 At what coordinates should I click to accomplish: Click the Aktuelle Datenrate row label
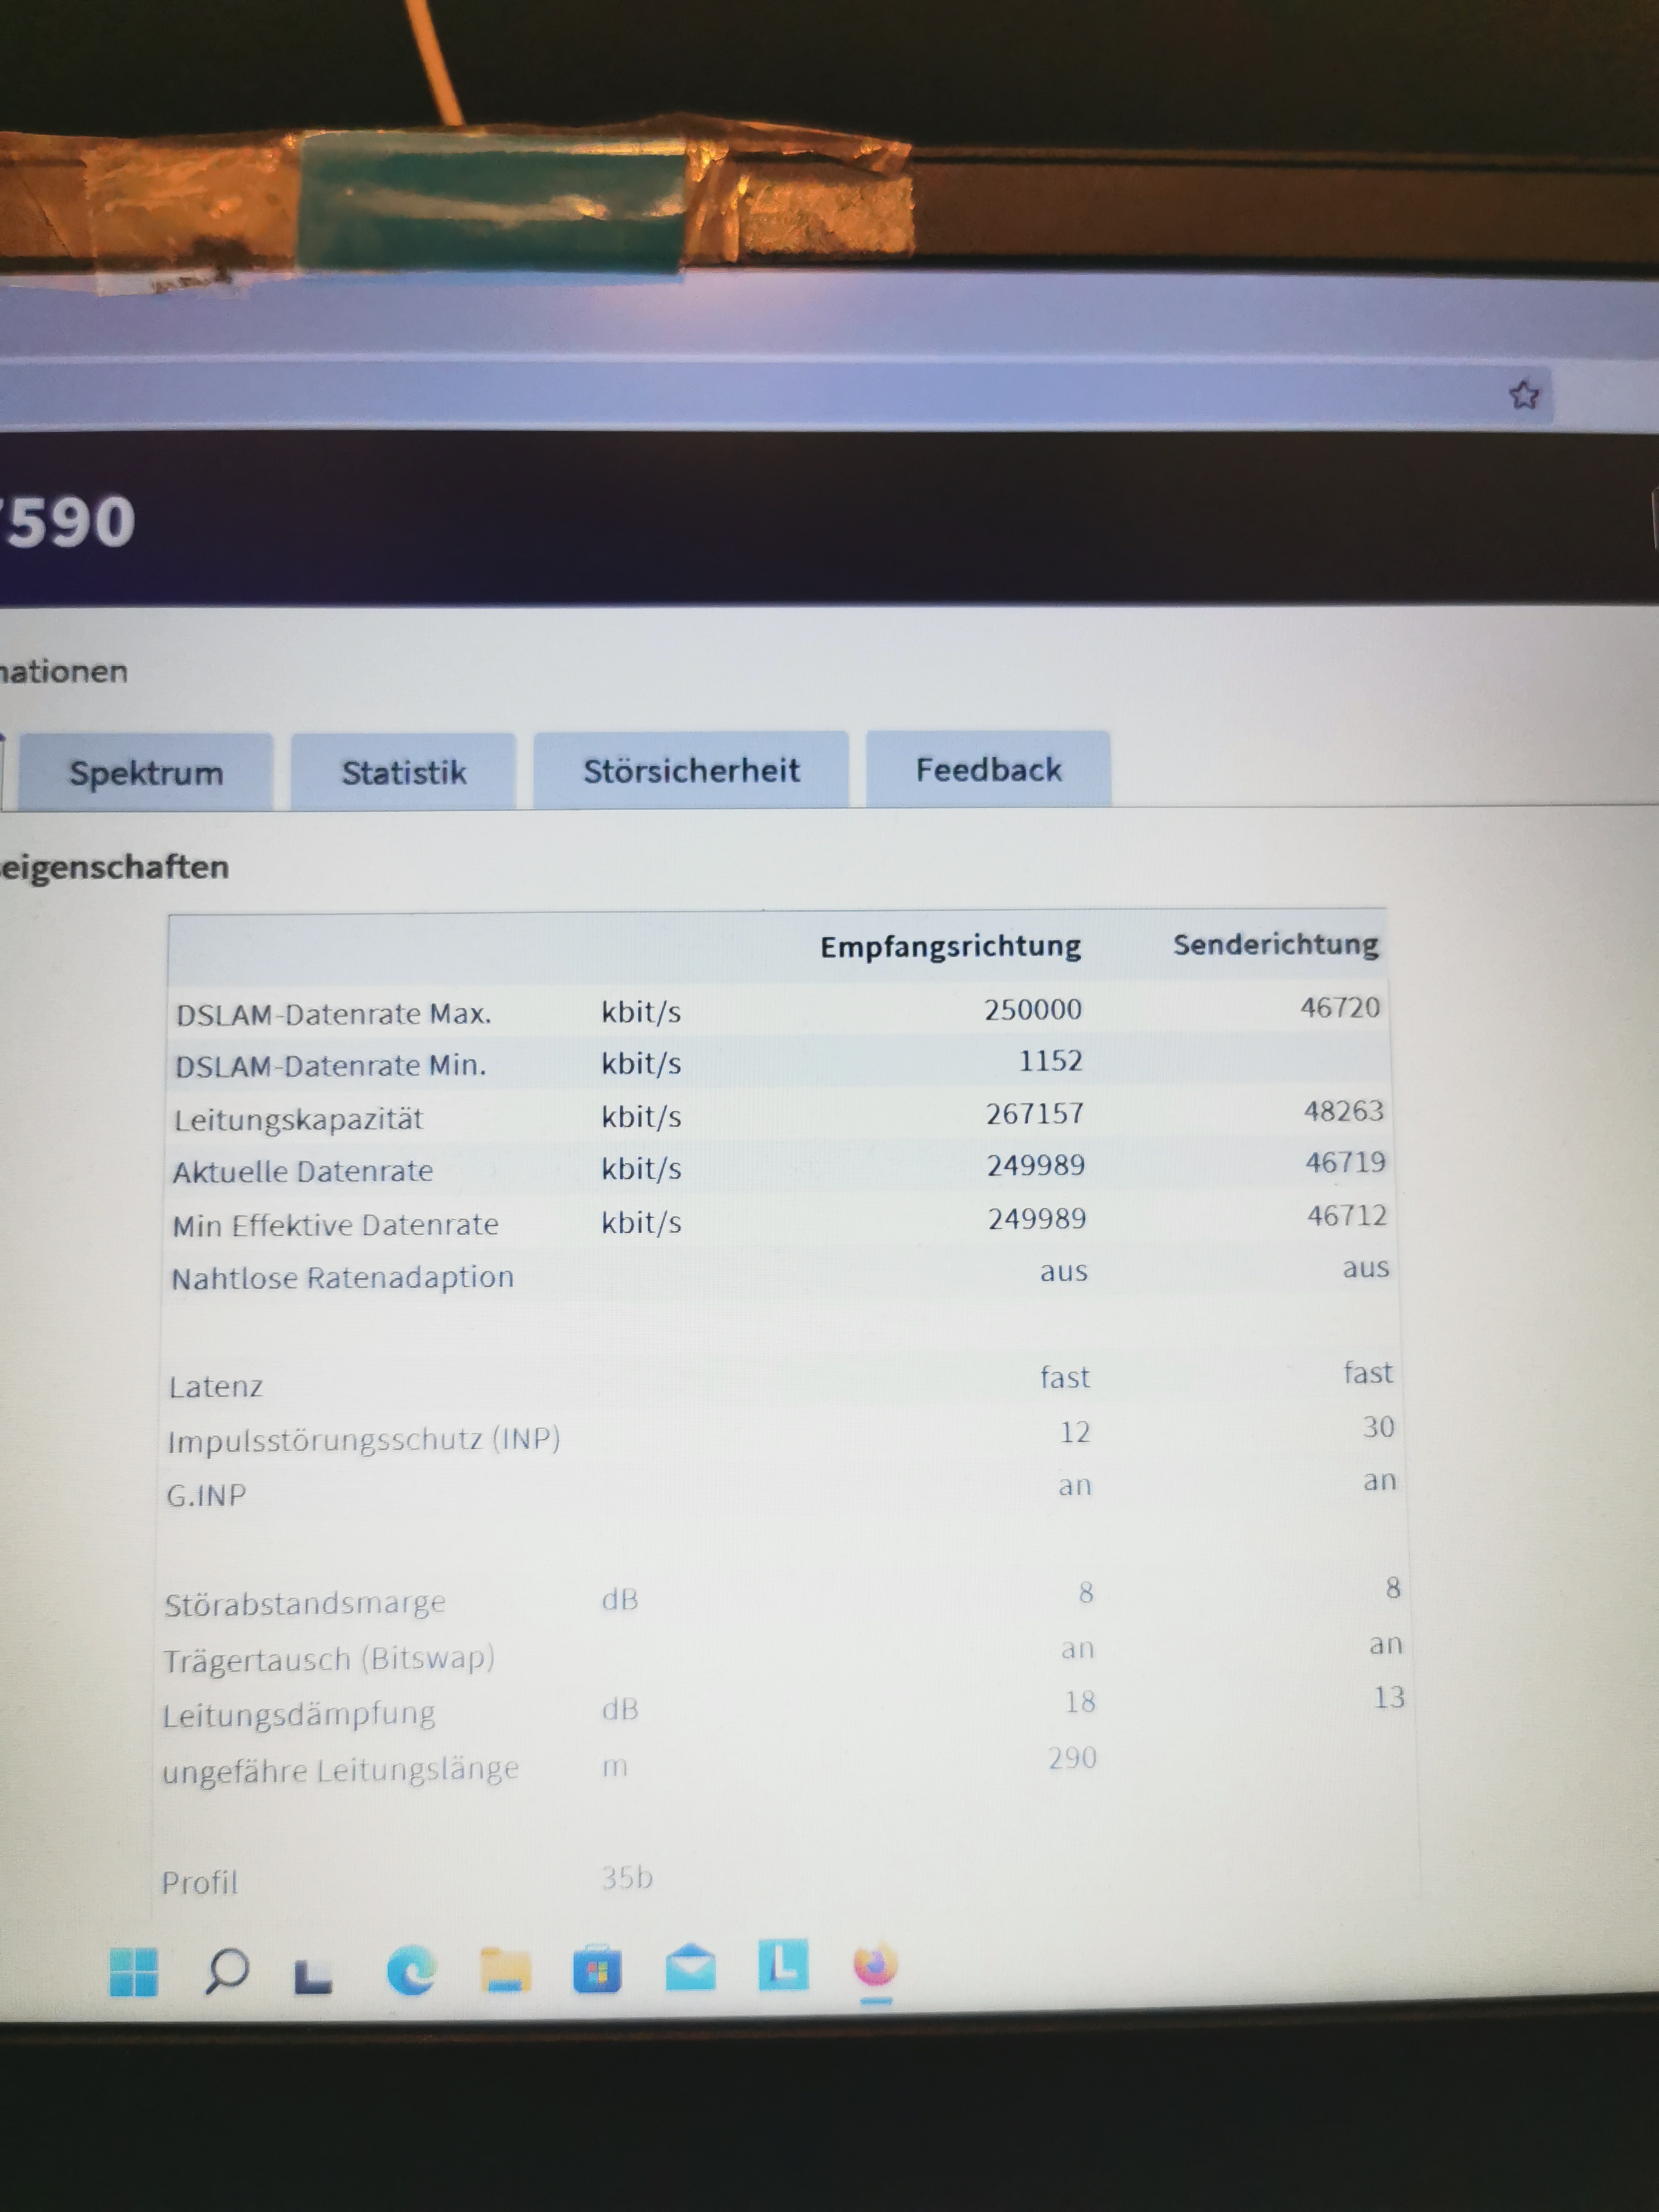(x=303, y=1171)
